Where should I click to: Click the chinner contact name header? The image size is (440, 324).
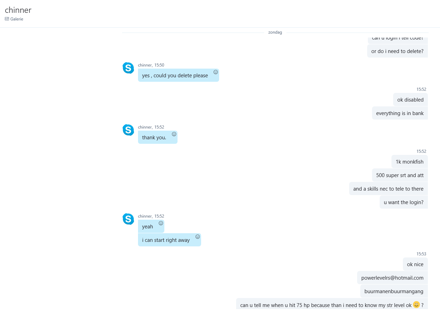(18, 10)
